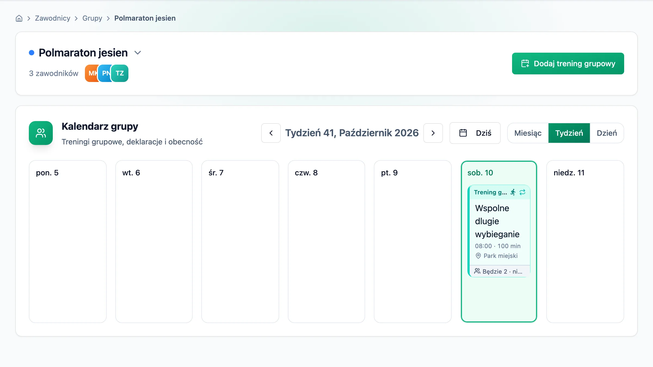Screen dimensions: 653x367
Task: Go to next week arrow
Action: click(x=433, y=133)
